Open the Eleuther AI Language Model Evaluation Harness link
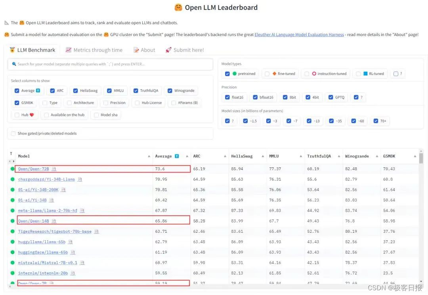 pyautogui.click(x=299, y=34)
